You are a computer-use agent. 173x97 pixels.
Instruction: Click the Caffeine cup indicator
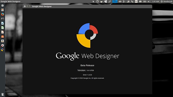click(101, 2)
